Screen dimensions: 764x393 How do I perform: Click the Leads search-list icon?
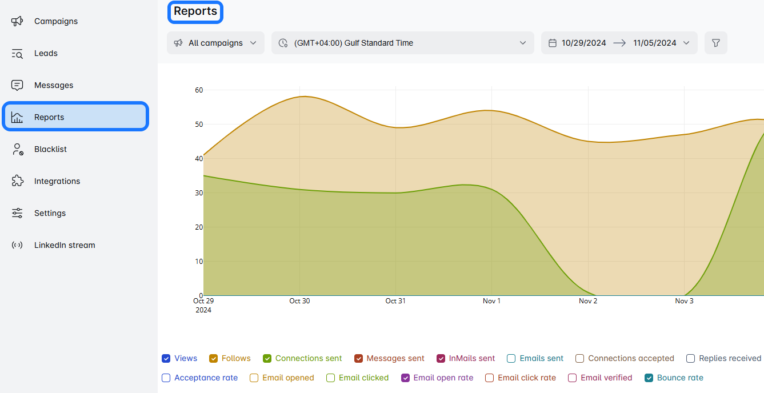[17, 54]
